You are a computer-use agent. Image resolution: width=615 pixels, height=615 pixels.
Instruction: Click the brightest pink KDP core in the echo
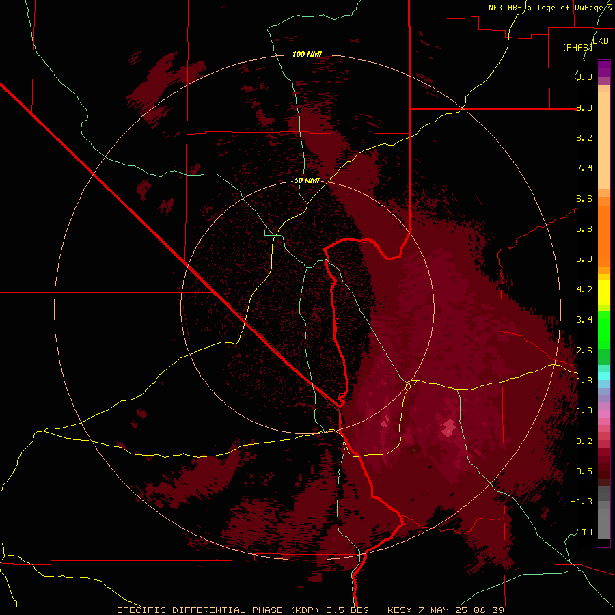[x=448, y=428]
